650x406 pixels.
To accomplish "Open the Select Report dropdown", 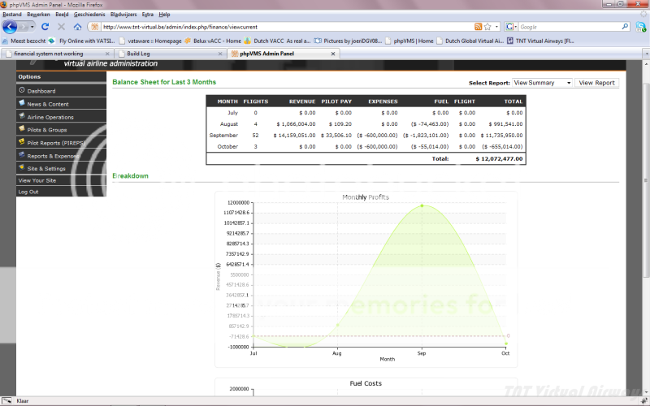I will [x=542, y=83].
